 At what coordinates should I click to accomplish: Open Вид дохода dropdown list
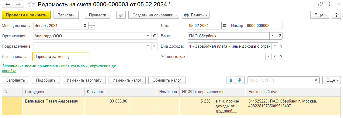pos(275,46)
